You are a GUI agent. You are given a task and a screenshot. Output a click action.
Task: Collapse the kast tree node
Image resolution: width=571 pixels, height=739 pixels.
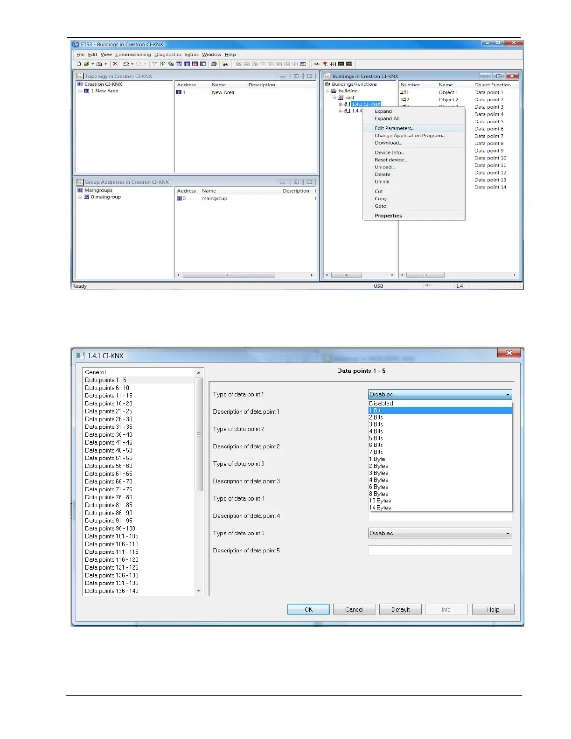334,98
